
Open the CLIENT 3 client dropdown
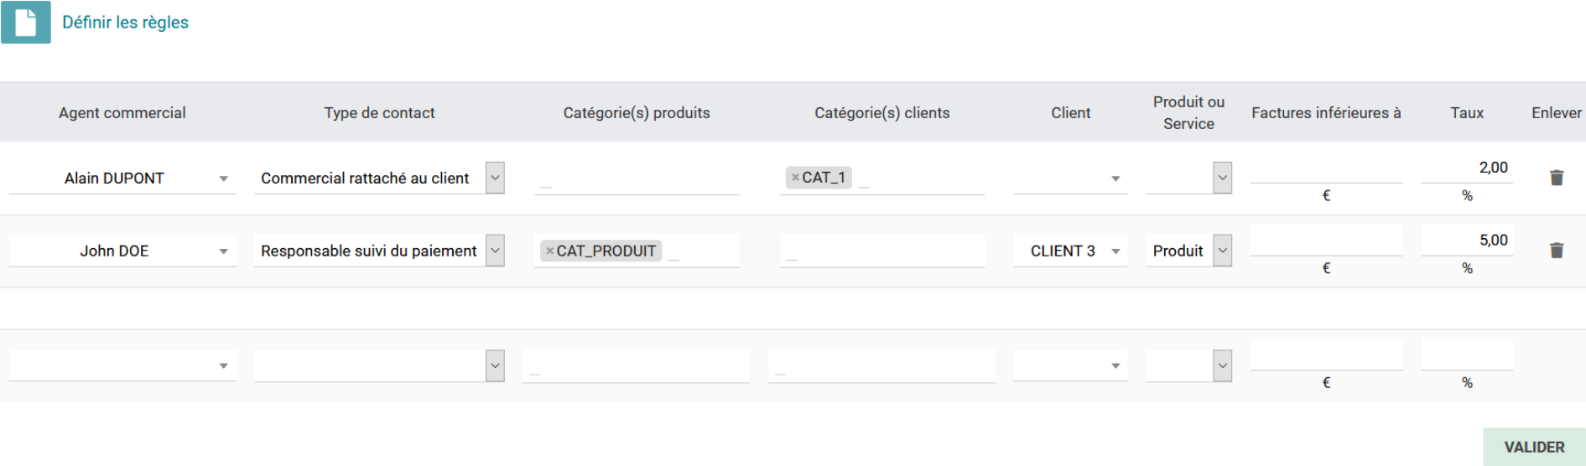tap(1115, 251)
